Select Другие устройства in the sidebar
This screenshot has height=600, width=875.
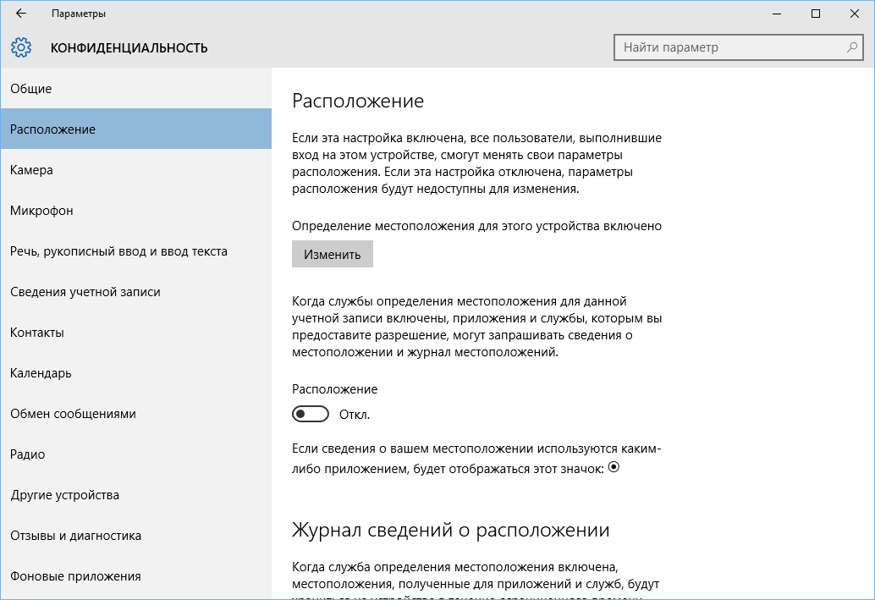pyautogui.click(x=65, y=494)
